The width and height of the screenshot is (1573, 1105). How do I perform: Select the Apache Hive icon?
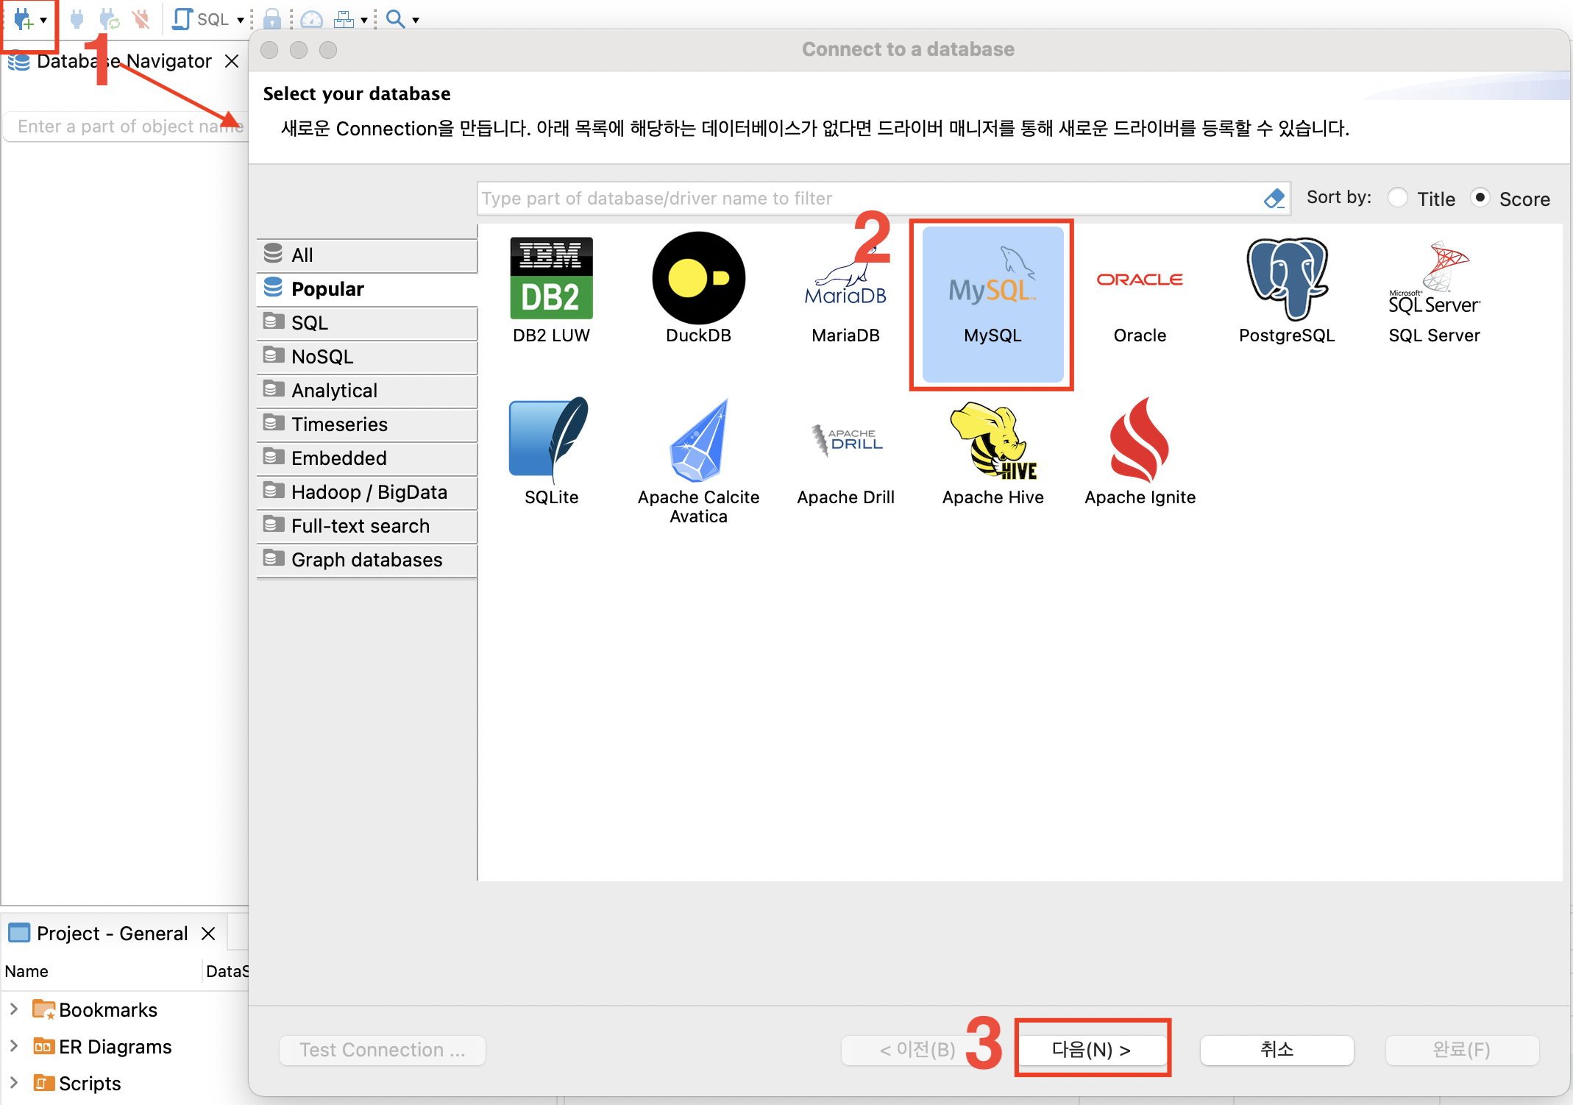993,441
